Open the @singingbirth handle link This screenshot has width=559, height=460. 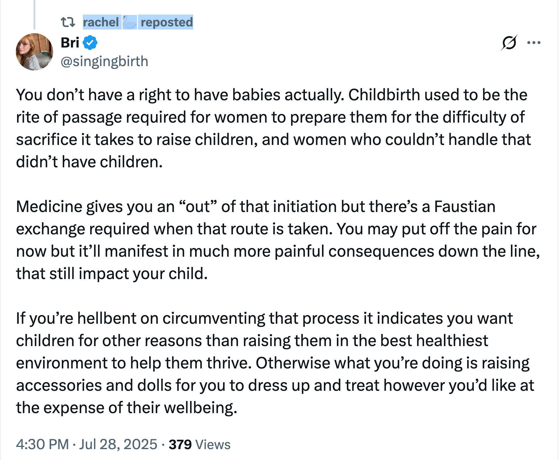(x=105, y=61)
